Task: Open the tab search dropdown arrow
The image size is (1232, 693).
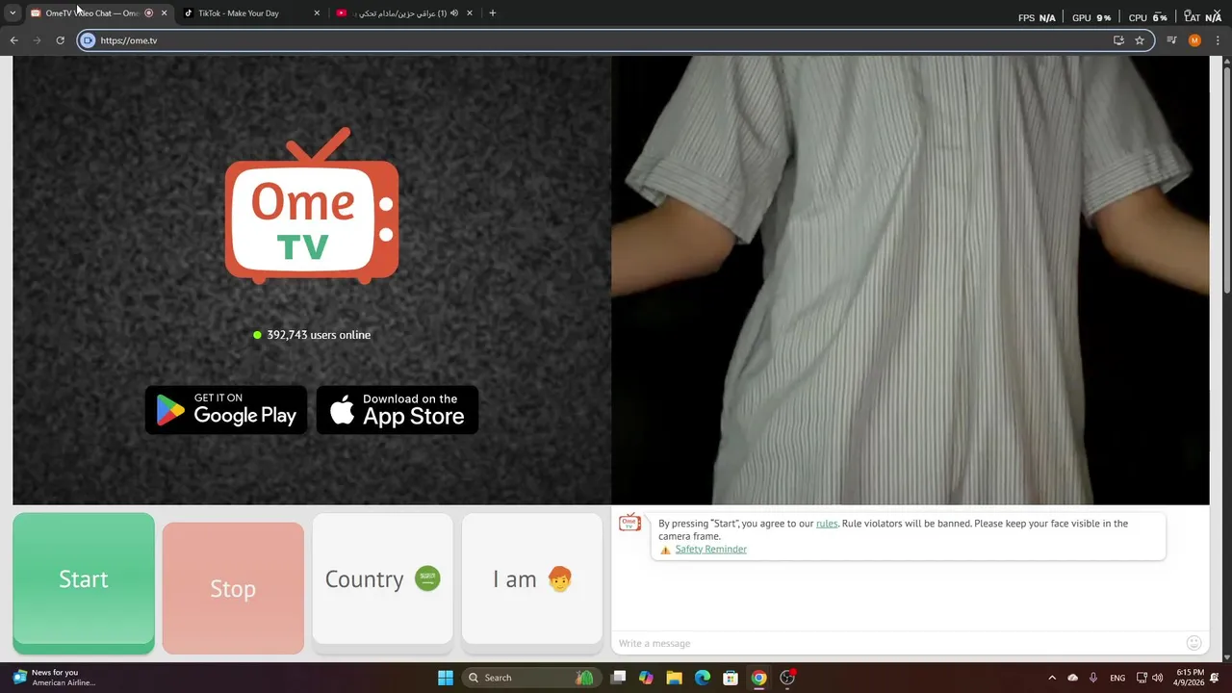Action: pos(13,13)
